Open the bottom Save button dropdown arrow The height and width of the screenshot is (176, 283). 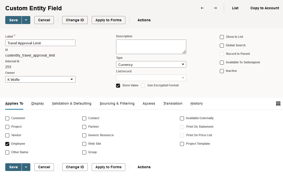(x=26, y=167)
